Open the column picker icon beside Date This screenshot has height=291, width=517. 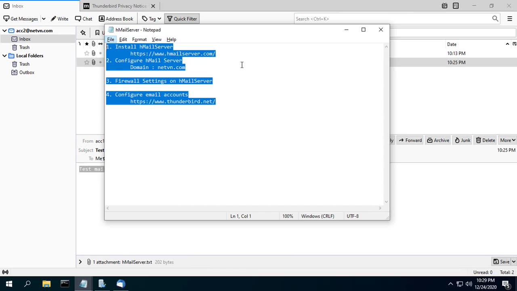[514, 44]
